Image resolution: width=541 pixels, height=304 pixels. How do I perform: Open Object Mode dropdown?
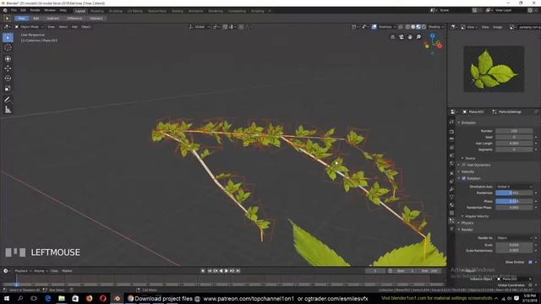pyautogui.click(x=29, y=27)
